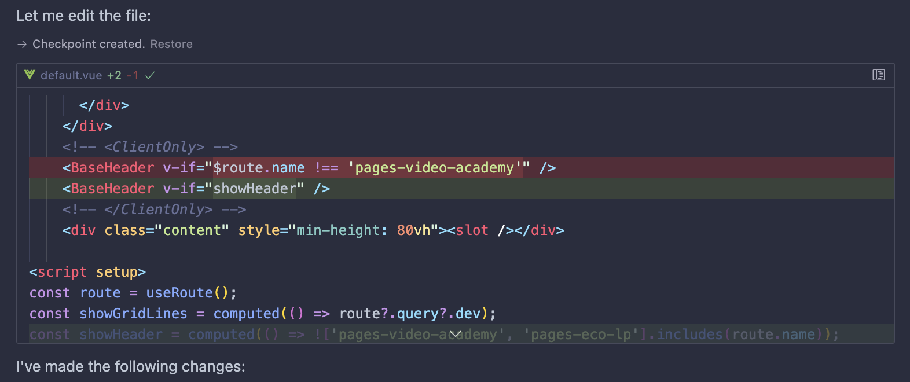Click the Checkpoint created arrow icon
The width and height of the screenshot is (910, 382).
(22, 44)
